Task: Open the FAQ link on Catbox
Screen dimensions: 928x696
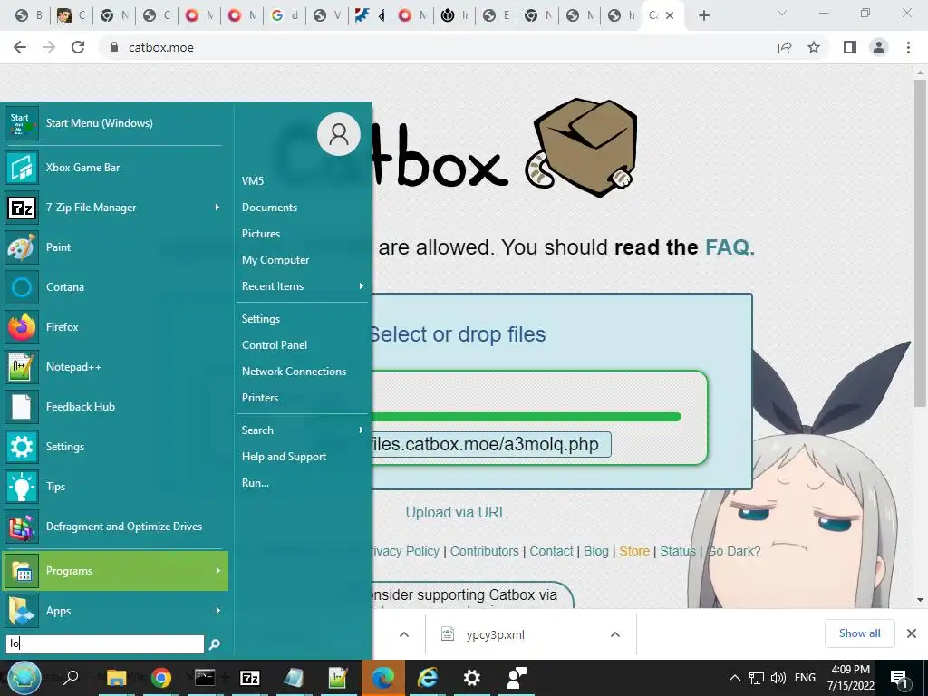Action: point(730,246)
